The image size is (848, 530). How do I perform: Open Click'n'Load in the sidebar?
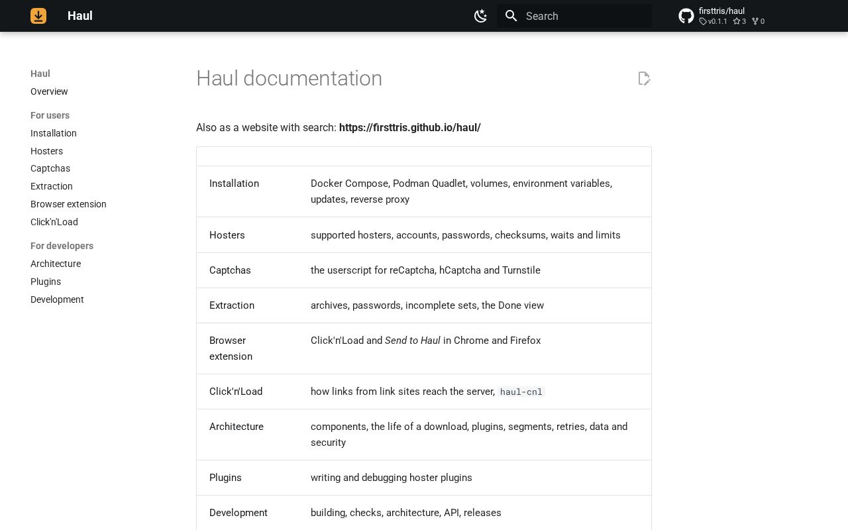point(54,222)
